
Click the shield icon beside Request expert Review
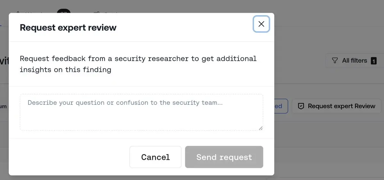tap(301, 106)
